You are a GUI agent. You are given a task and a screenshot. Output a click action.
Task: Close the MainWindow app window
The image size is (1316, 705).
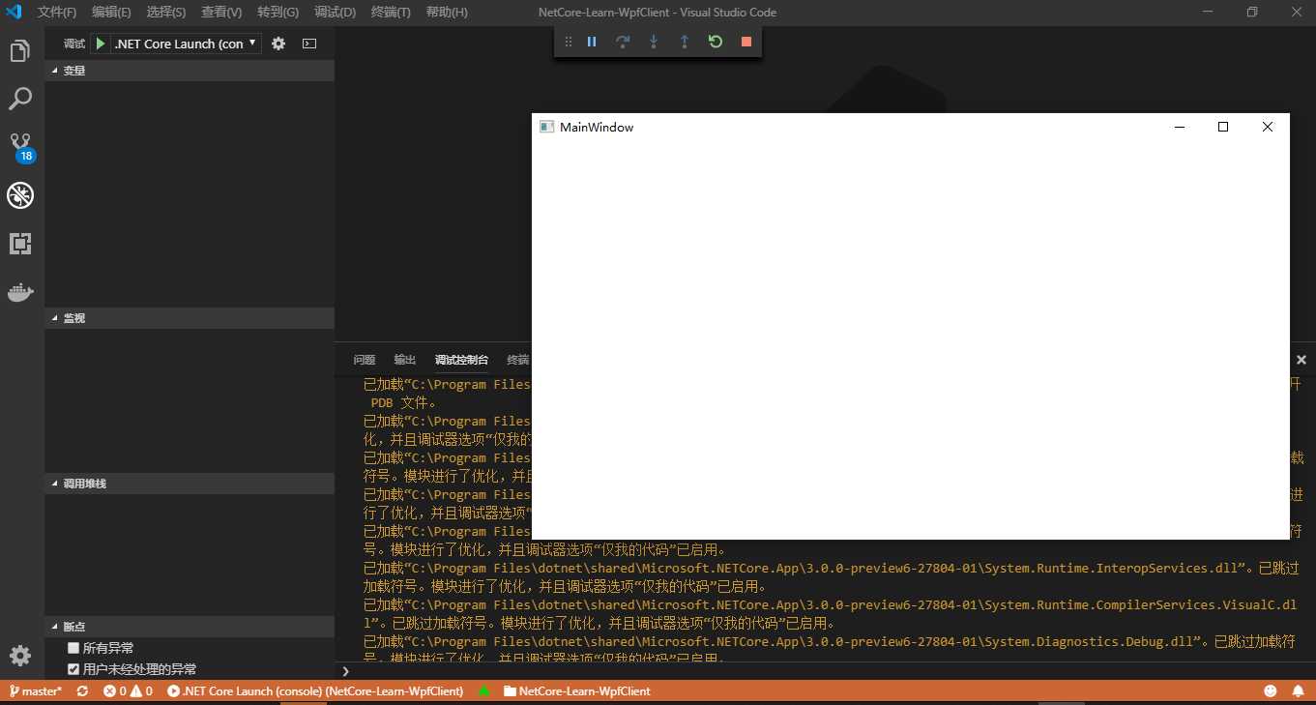click(x=1268, y=127)
